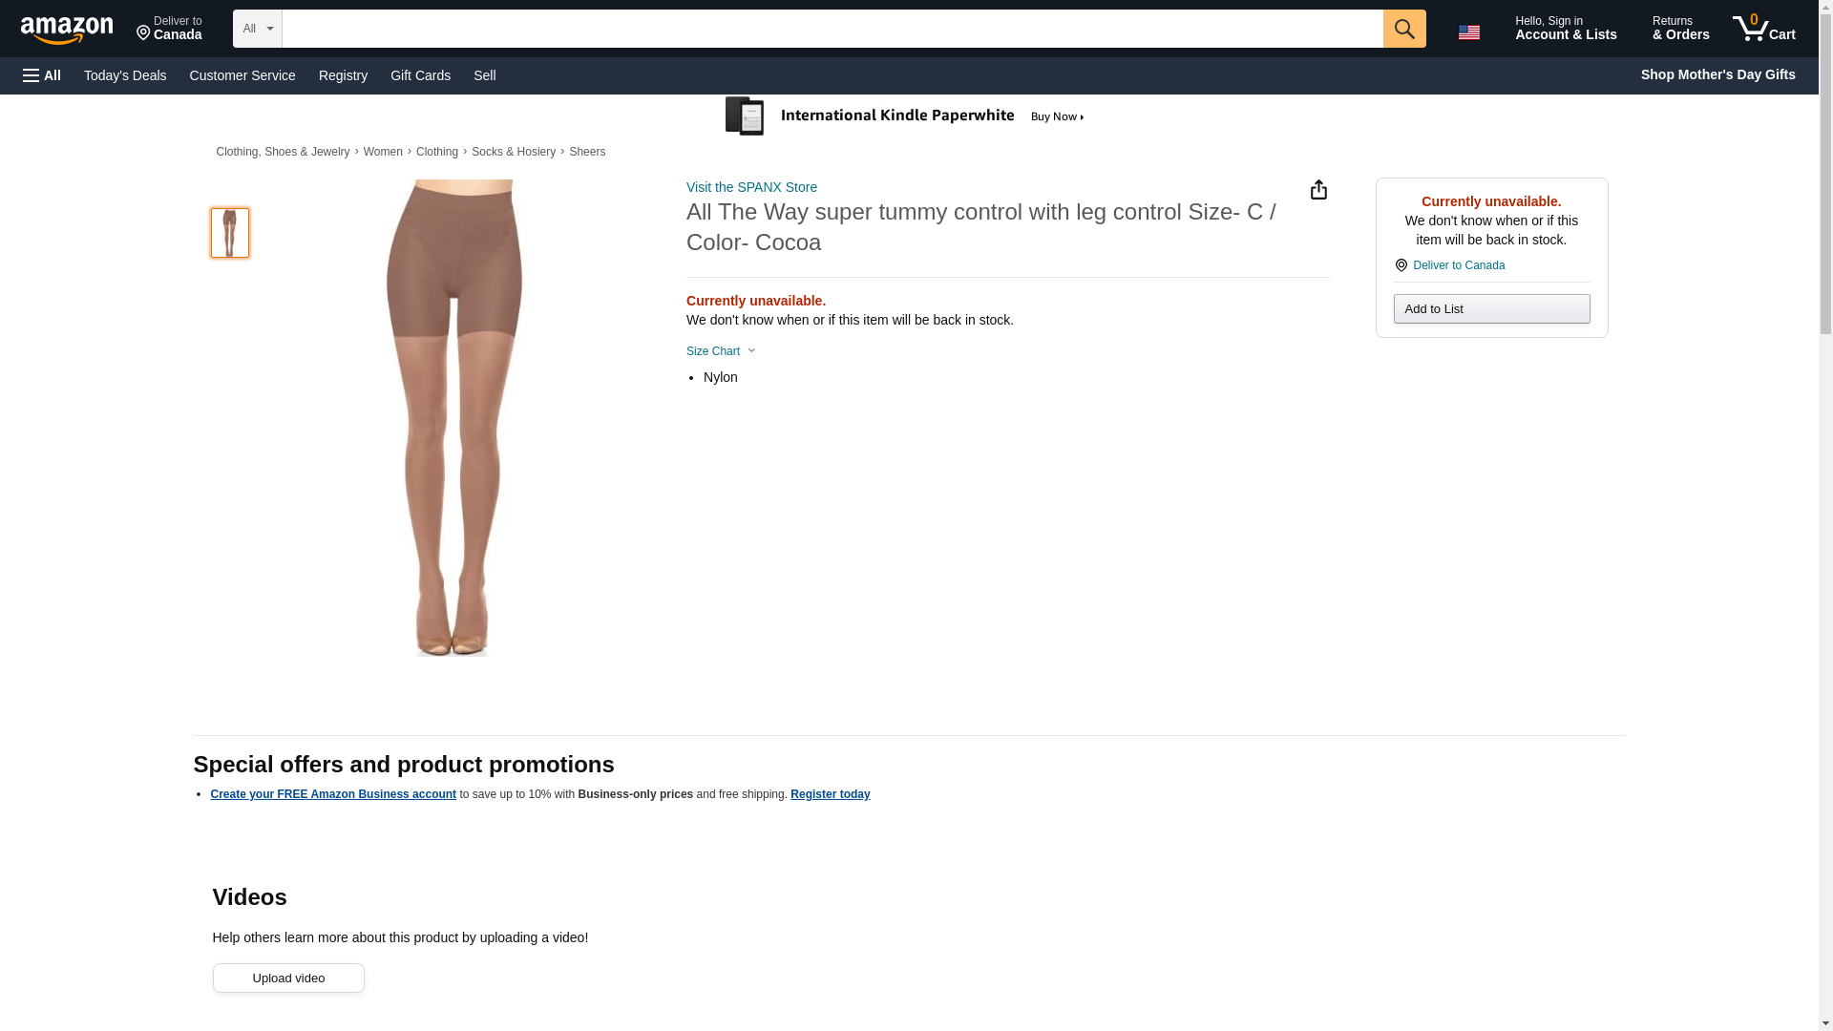Open the All hamburger menu

[x=42, y=75]
